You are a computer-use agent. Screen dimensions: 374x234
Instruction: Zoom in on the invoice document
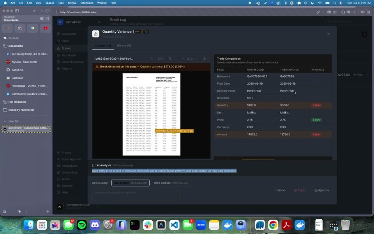click(x=170, y=58)
